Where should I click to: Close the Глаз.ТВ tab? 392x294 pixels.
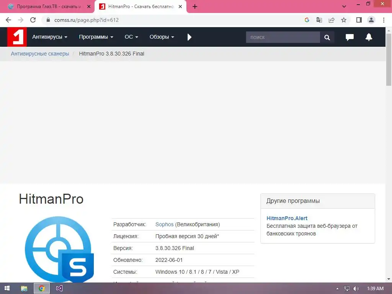89,7
